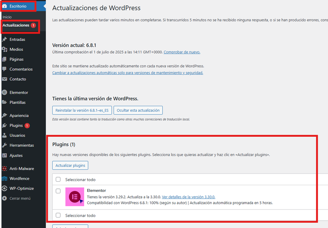Click the Elementor plugin logo thumbnail
328x228 pixels.
[75, 197]
